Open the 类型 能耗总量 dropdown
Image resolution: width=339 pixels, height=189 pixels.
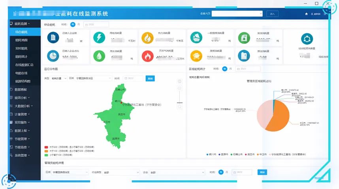click(x=59, y=79)
